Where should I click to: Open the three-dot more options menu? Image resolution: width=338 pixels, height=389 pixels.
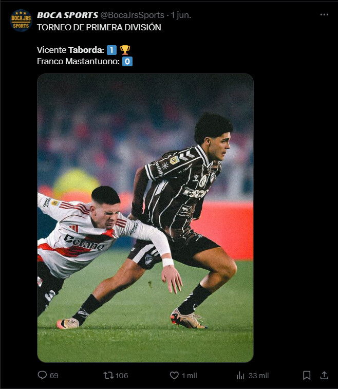pyautogui.click(x=324, y=14)
